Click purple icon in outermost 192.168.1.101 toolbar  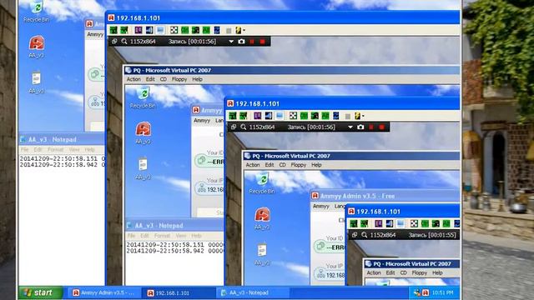pyautogui.click(x=139, y=30)
